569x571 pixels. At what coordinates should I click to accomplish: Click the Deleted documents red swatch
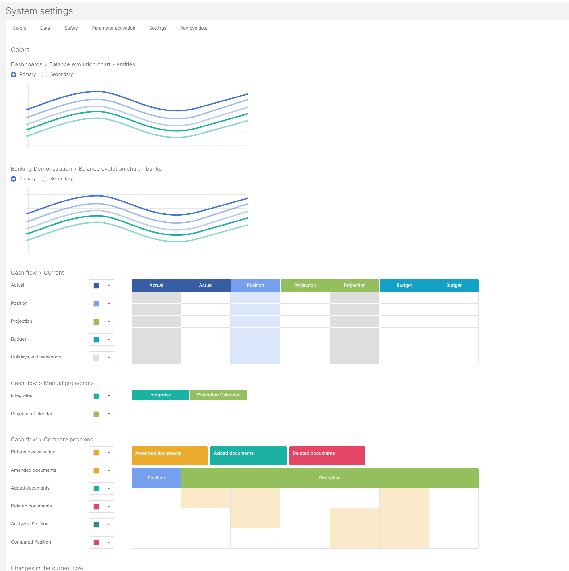96,507
